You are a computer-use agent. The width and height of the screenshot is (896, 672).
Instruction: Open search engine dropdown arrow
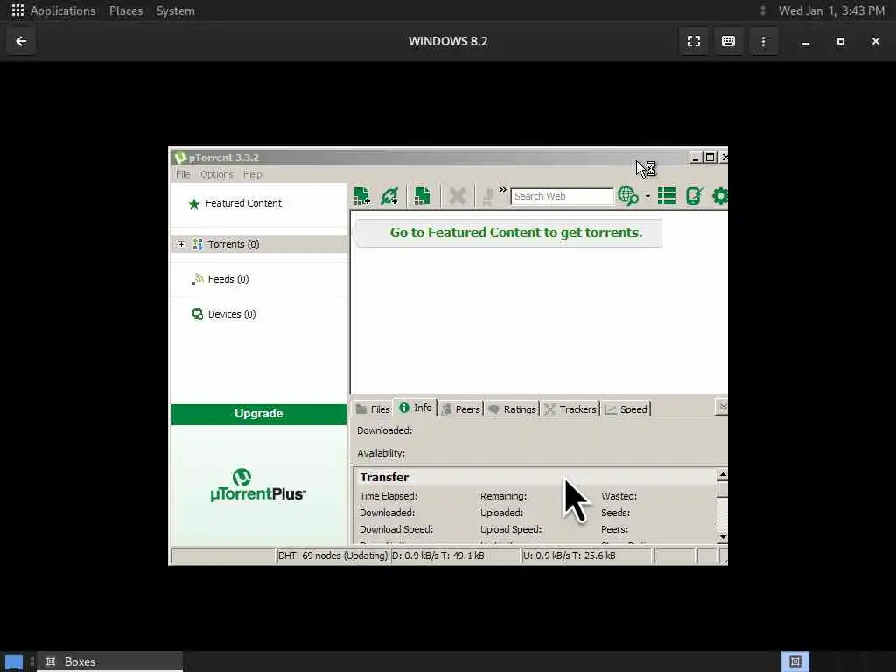coord(647,197)
